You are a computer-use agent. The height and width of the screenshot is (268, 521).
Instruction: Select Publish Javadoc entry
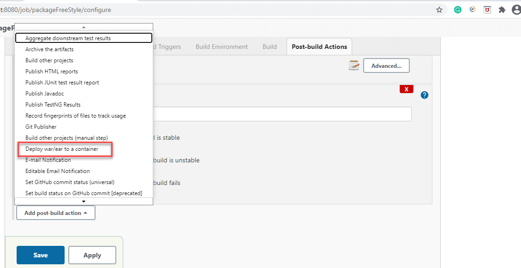pyautogui.click(x=84, y=94)
